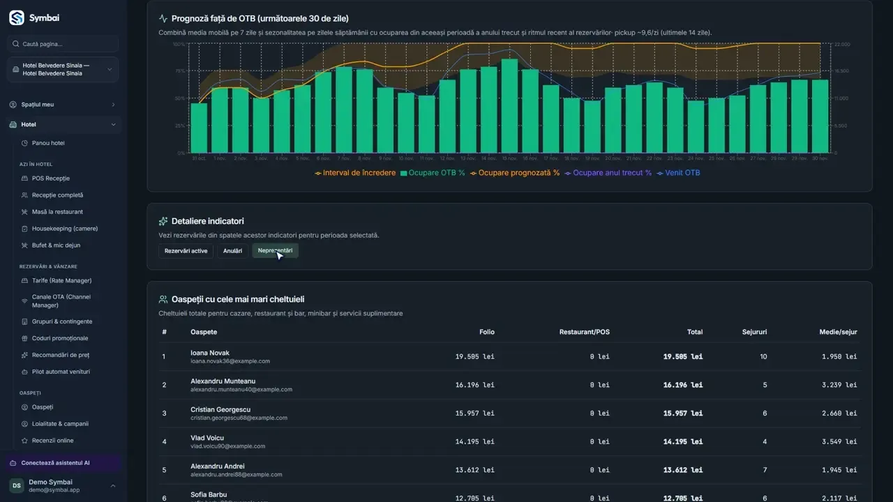
Task: Click Vlad Voicu total 14.195 lei
Action: 683,441
